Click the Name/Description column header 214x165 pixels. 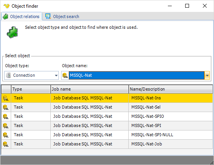click(x=171, y=89)
